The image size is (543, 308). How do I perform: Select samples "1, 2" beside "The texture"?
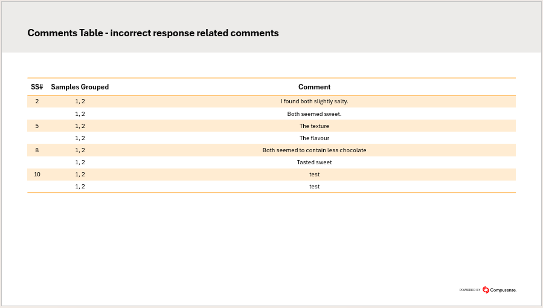[x=80, y=126]
